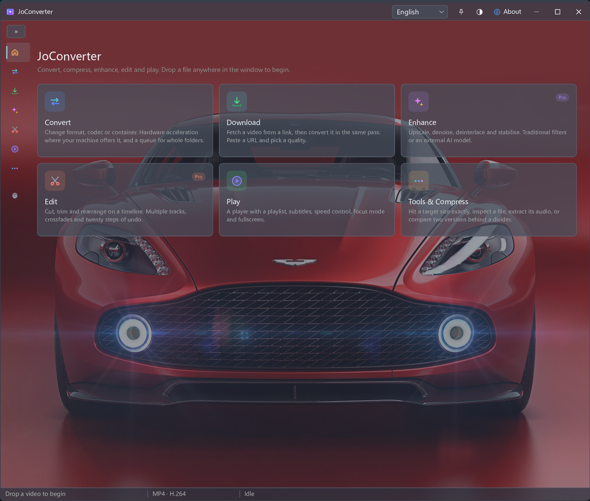590x501 pixels.
Task: Select the Play card title
Action: [233, 202]
